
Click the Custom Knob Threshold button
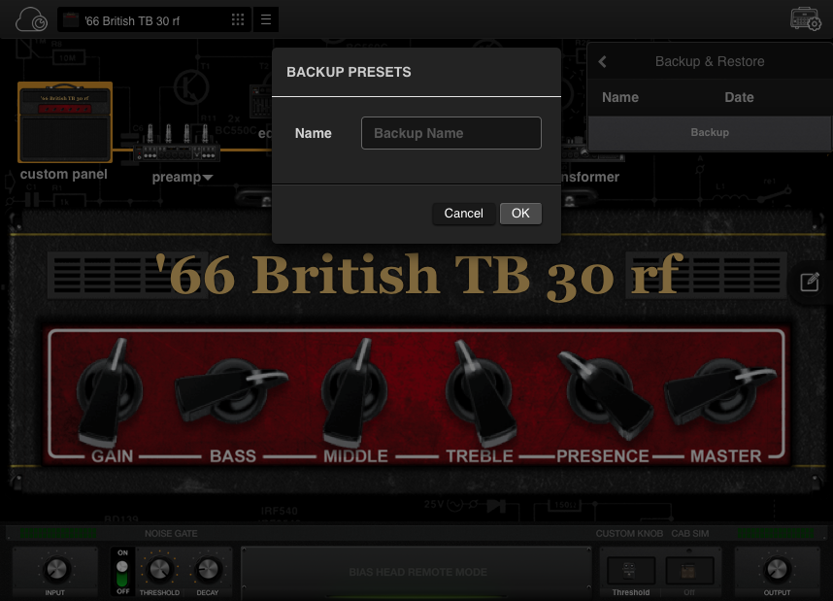pos(630,571)
